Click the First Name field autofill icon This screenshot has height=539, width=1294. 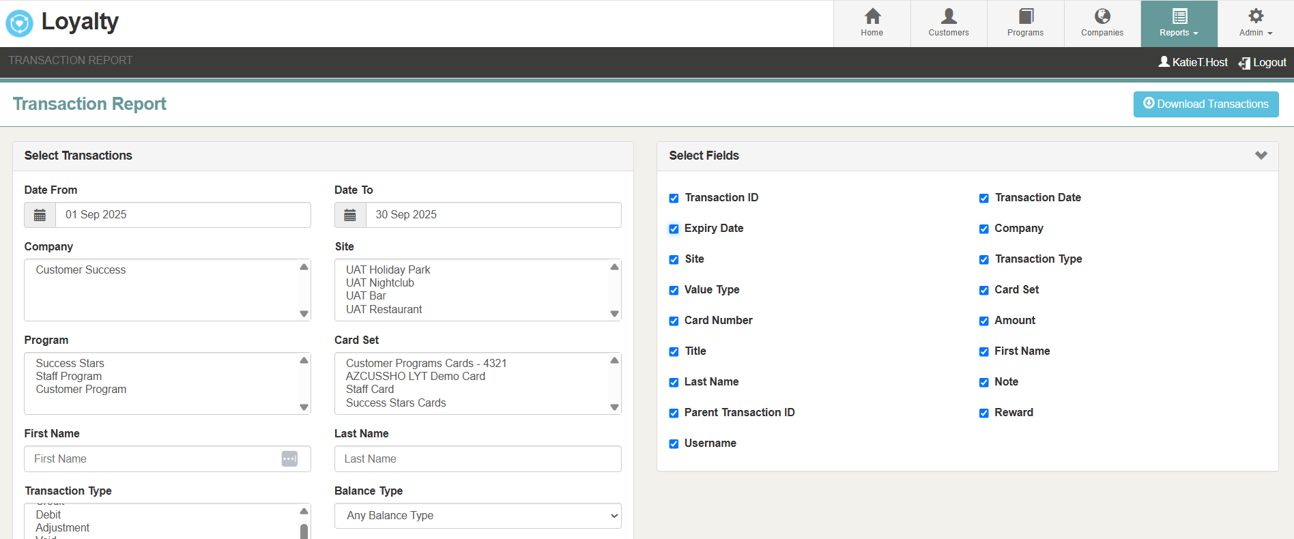coord(289,459)
